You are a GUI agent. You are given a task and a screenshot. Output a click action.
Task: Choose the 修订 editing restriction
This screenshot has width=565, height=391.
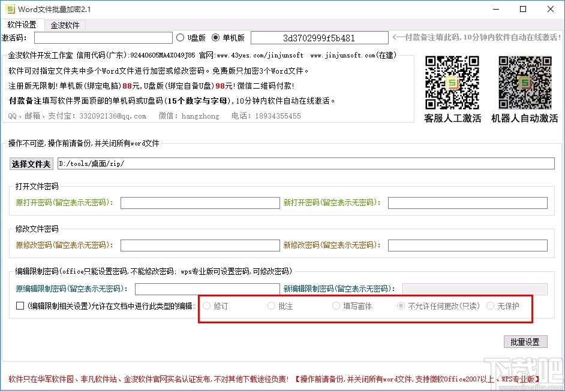207,305
